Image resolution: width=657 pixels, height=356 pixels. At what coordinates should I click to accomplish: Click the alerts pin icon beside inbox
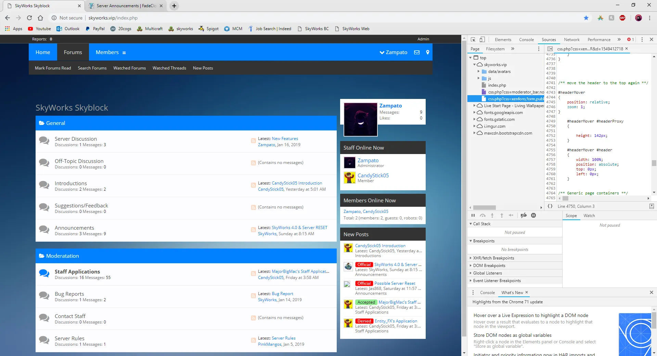point(427,52)
